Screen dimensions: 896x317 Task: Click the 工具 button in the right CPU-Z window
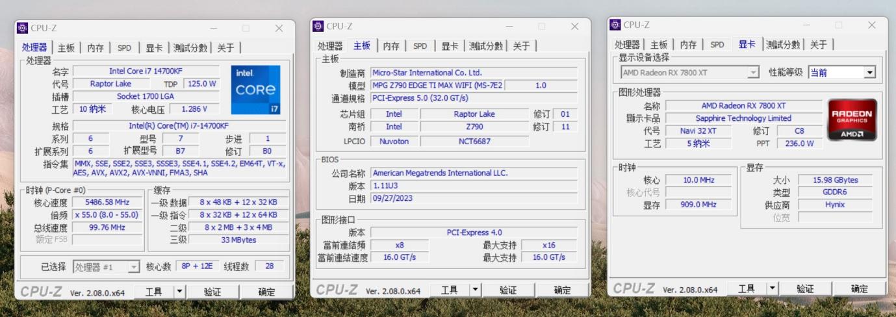tap(747, 288)
